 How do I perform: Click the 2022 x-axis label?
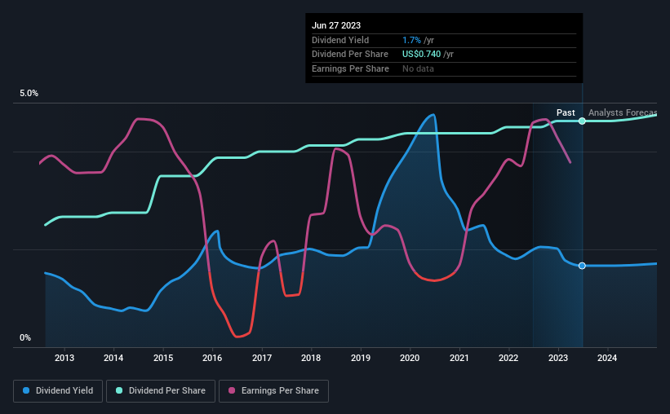tap(508, 358)
